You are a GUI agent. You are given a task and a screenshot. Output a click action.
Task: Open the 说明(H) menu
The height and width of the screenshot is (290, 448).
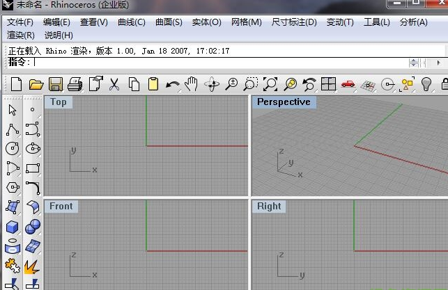click(59, 35)
